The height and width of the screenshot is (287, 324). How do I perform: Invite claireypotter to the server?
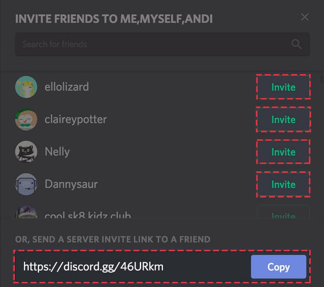click(x=283, y=119)
